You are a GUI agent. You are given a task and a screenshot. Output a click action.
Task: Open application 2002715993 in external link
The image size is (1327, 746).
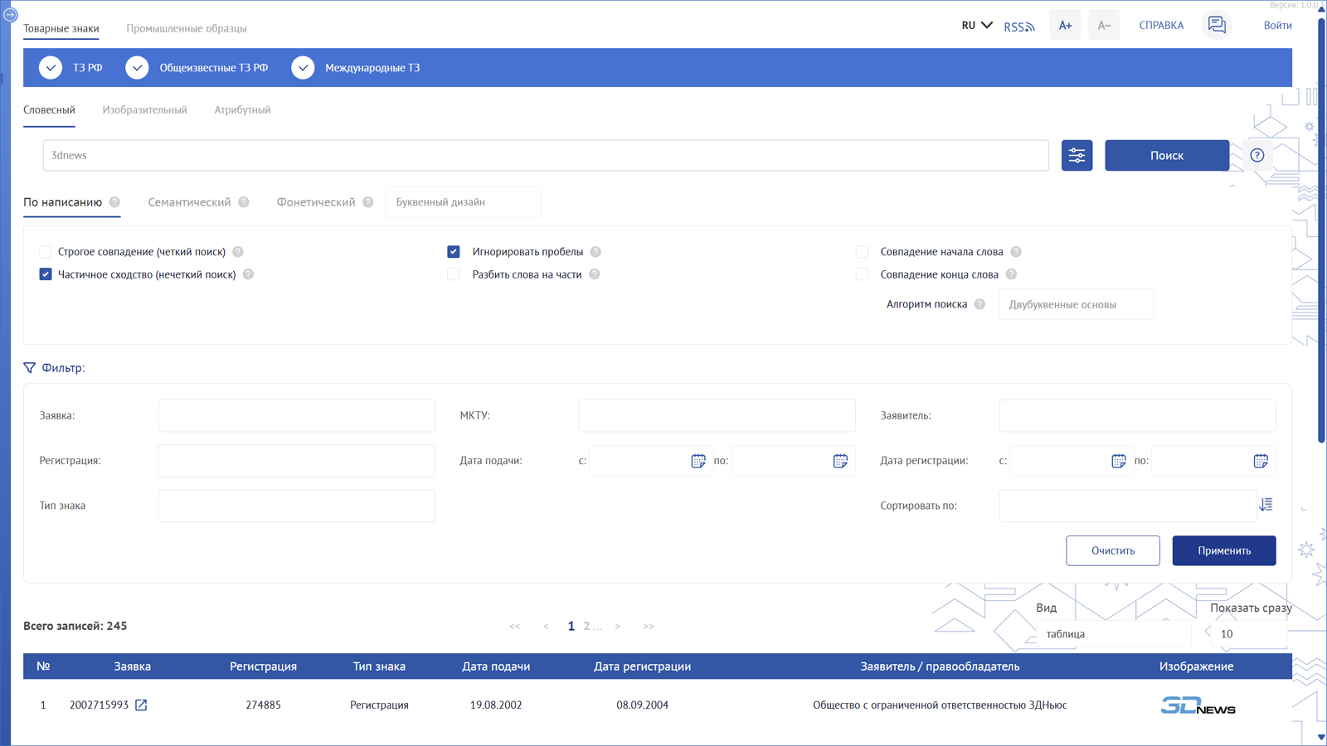click(141, 705)
